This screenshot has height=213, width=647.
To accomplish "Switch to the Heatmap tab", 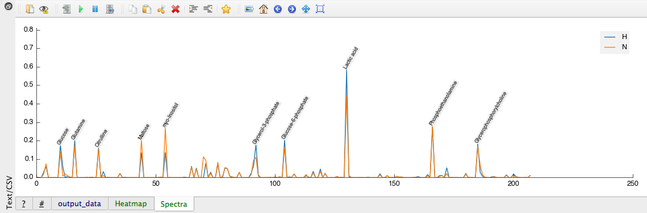I will 131,203.
